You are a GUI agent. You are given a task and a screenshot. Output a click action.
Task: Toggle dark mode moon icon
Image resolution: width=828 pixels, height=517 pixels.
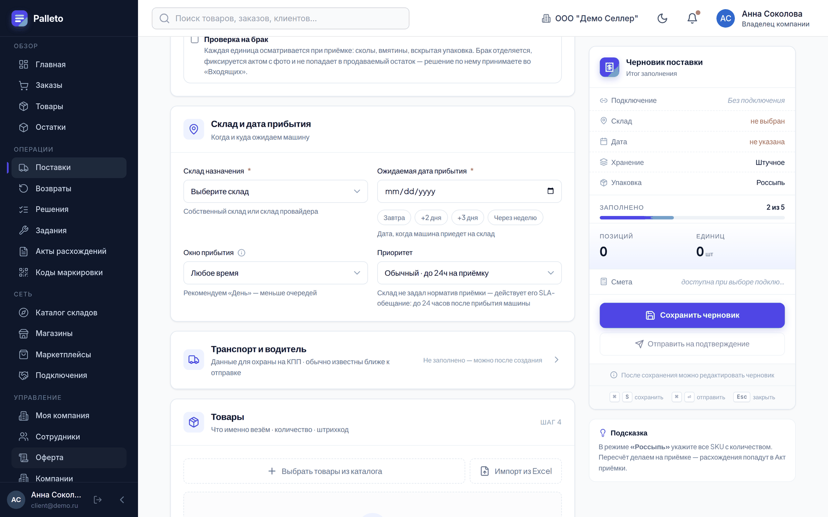tap(662, 18)
